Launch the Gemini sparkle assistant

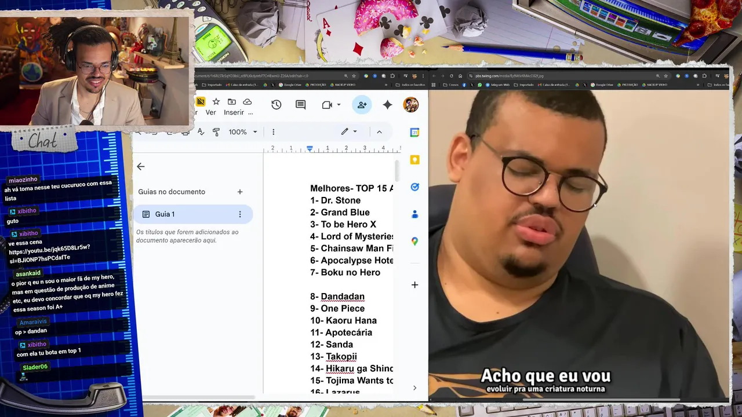(x=387, y=105)
